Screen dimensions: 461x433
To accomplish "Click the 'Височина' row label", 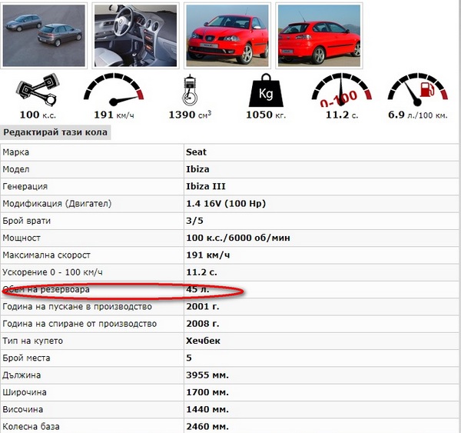I will click(22, 409).
